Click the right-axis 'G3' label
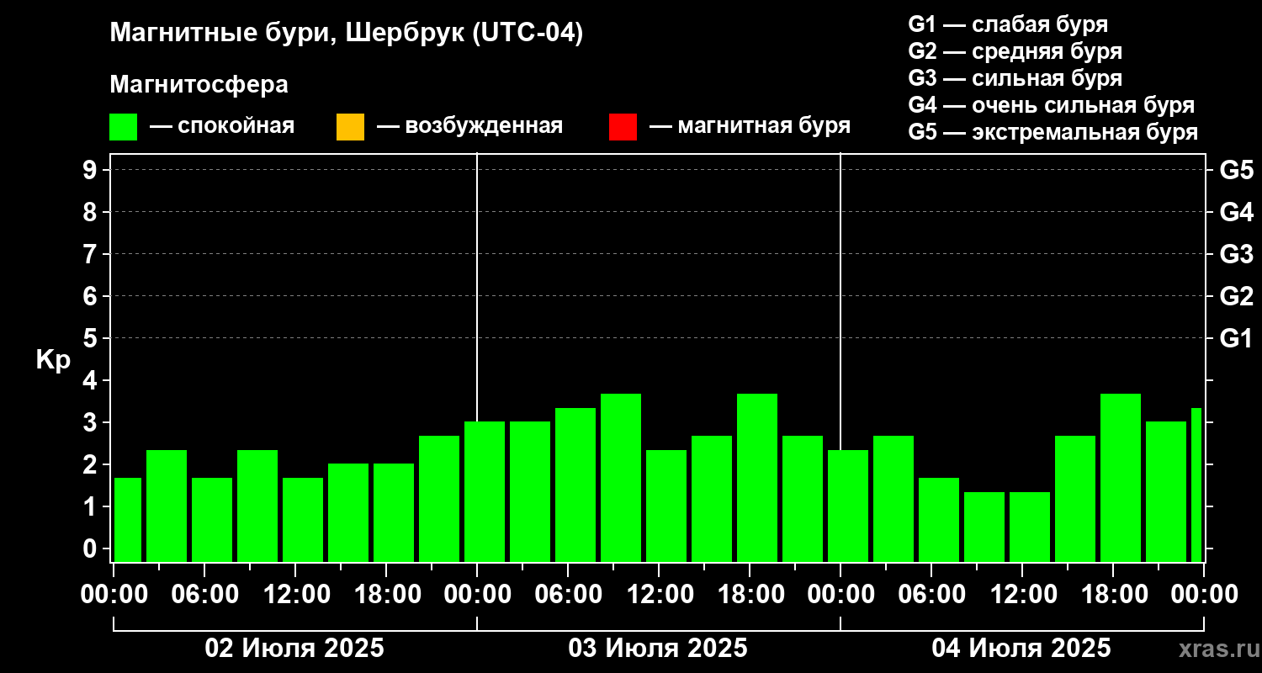 click(x=1236, y=254)
